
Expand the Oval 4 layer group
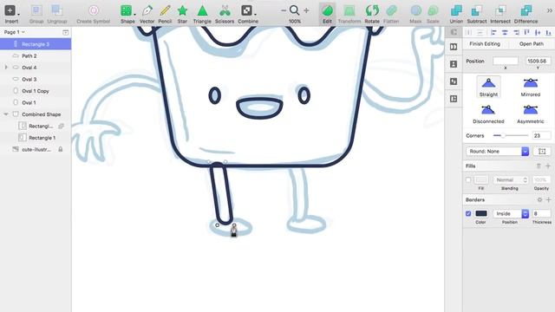tap(6, 68)
